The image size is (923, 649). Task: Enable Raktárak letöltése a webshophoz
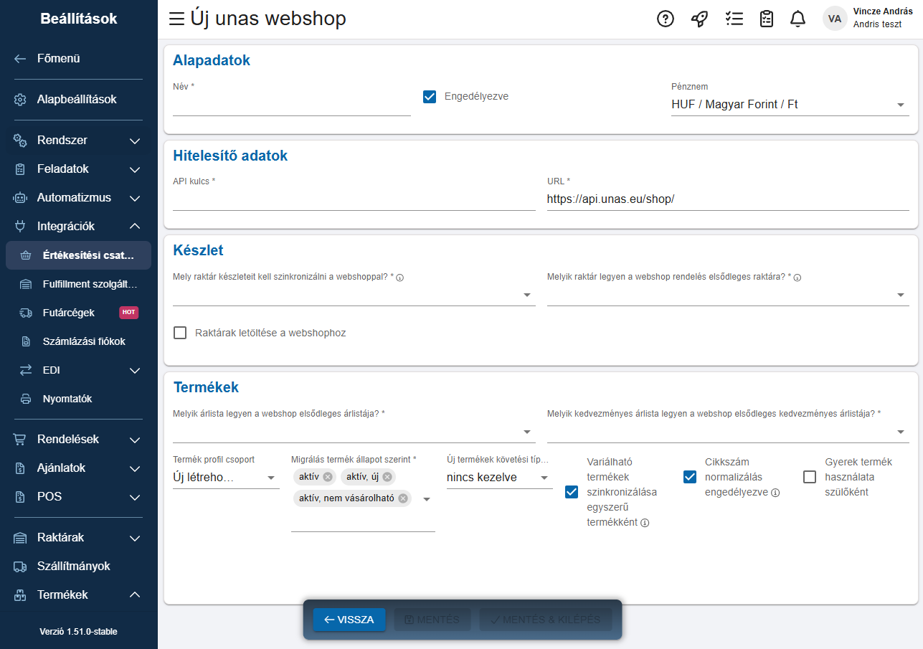[x=181, y=333]
